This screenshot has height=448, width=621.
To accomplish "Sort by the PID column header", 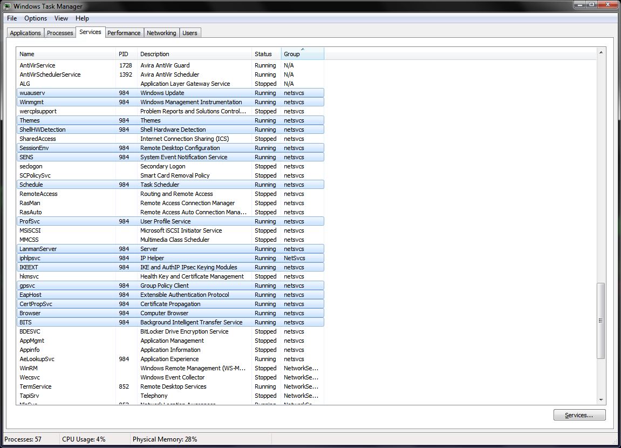I will pyautogui.click(x=126, y=54).
